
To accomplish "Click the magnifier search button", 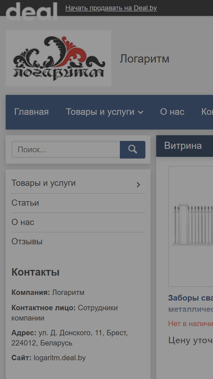I will [x=133, y=150].
